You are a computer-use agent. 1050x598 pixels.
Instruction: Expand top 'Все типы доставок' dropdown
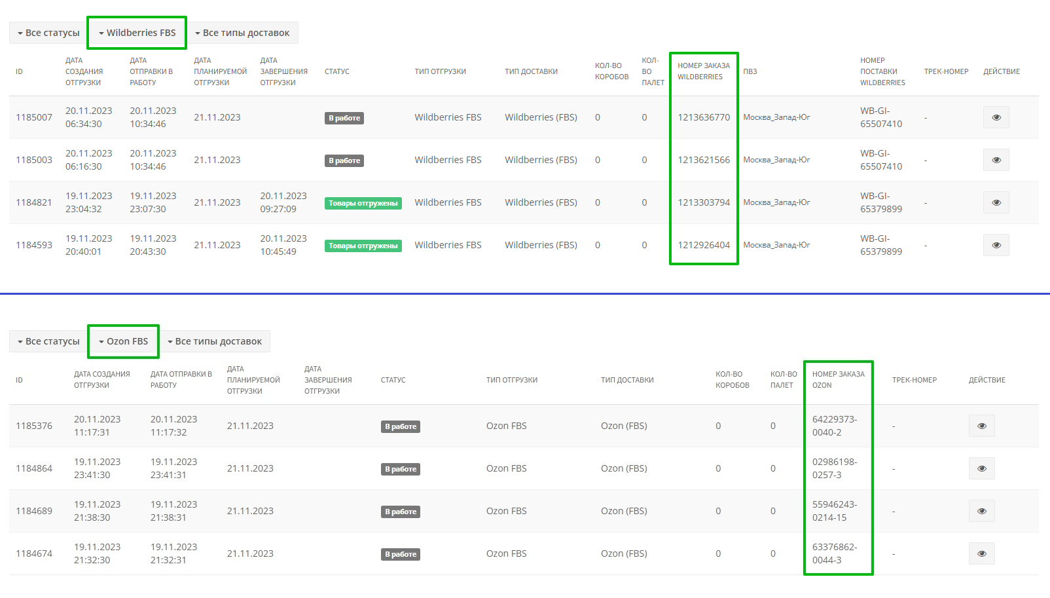coord(242,33)
